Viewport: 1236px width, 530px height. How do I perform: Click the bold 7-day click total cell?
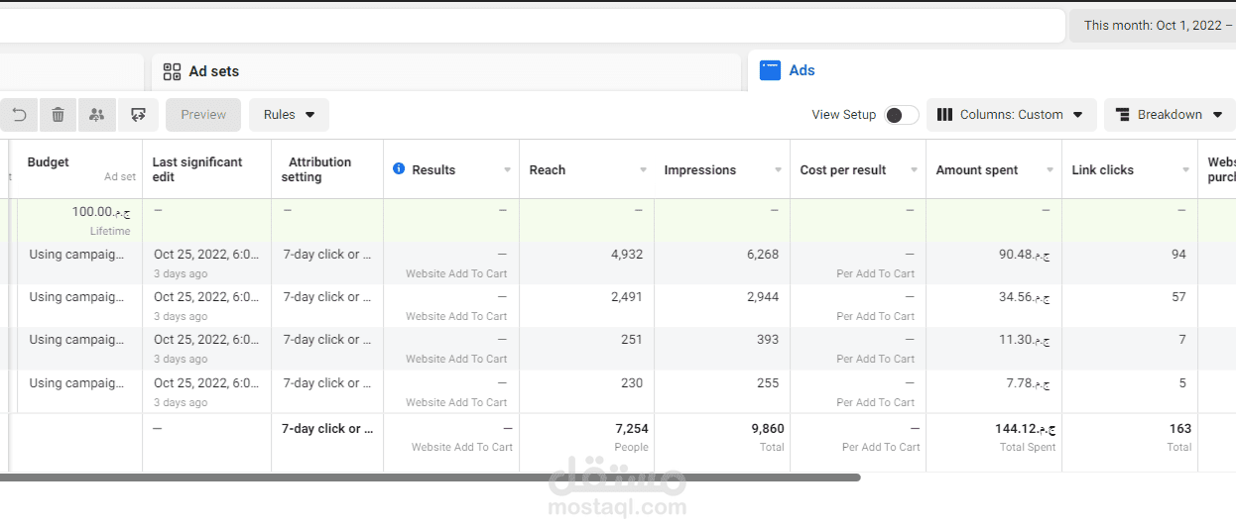(x=327, y=429)
